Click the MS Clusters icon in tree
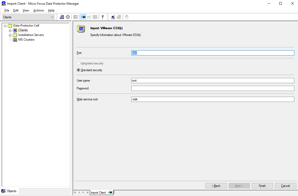This screenshot has width=298, height=196. click(15, 40)
